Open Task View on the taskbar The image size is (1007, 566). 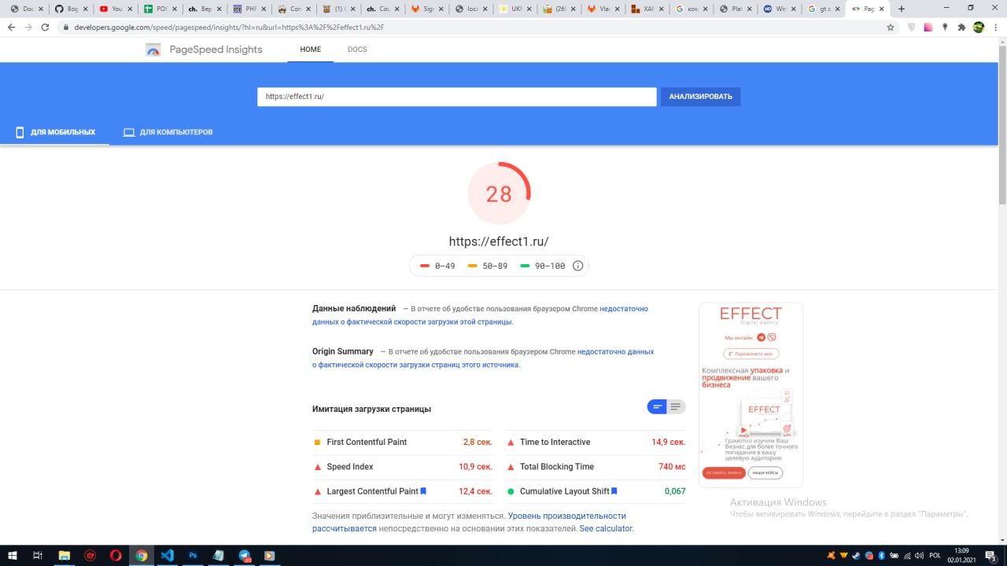point(38,556)
